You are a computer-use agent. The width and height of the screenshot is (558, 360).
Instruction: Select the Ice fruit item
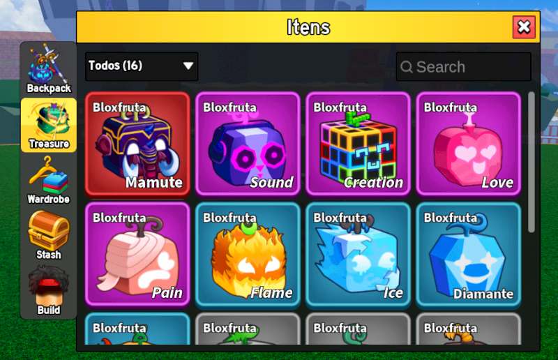point(359,254)
